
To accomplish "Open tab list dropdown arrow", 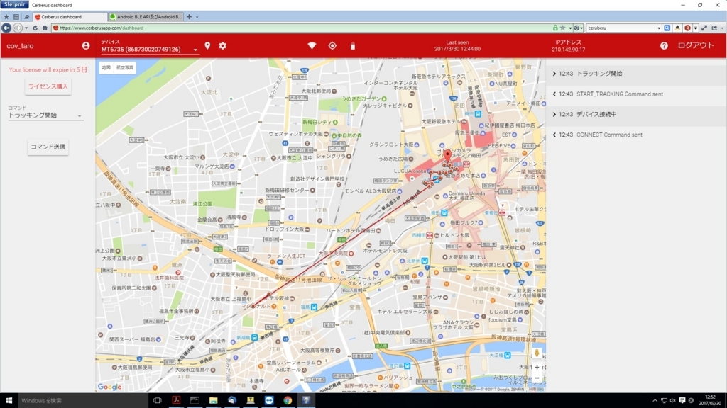I will click(x=197, y=17).
